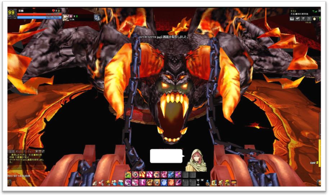Viewport: 329px width, 195px height.
Task: Open the friends list two-people icon
Action: [114, 183]
